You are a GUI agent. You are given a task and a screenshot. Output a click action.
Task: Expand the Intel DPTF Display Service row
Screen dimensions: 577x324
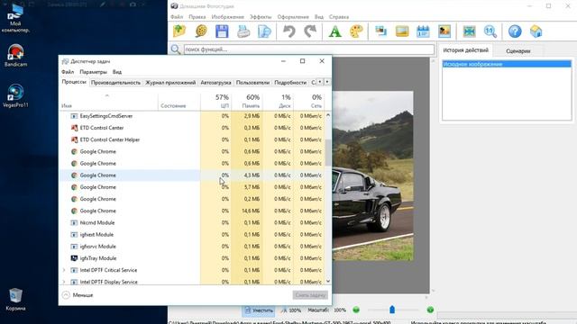coord(64,282)
